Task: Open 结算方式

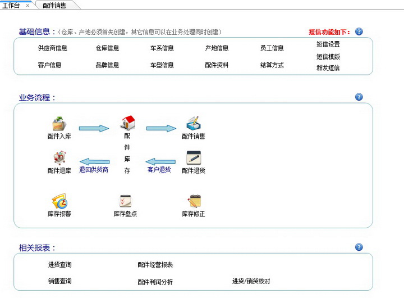Action: click(272, 65)
